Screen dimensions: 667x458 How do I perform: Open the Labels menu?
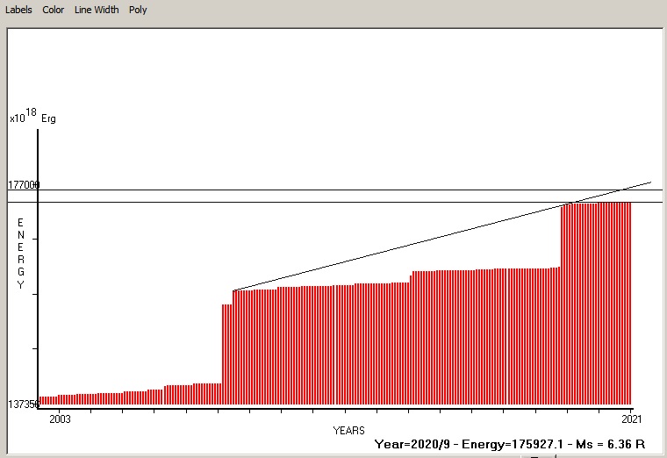(x=18, y=10)
